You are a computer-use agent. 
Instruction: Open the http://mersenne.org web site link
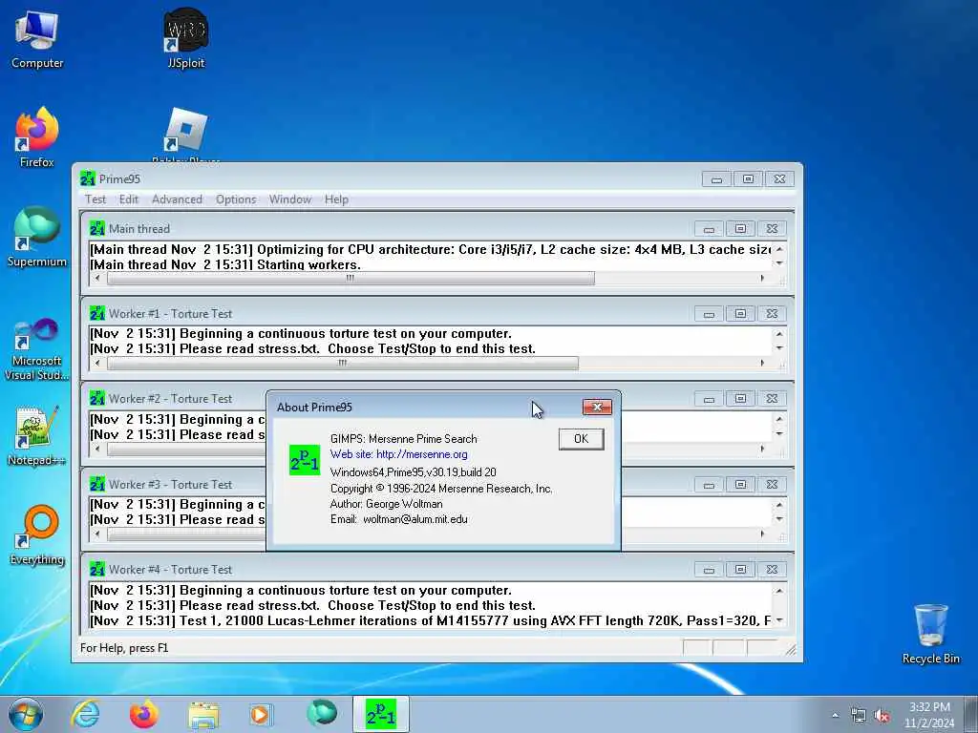coord(421,454)
